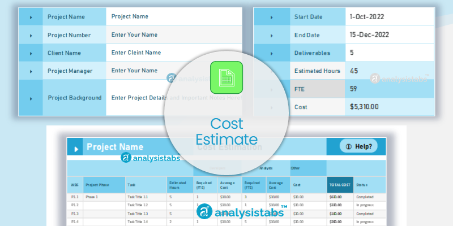Click the 'Estimated Hours' table column header
453x226 pixels.
click(180, 185)
